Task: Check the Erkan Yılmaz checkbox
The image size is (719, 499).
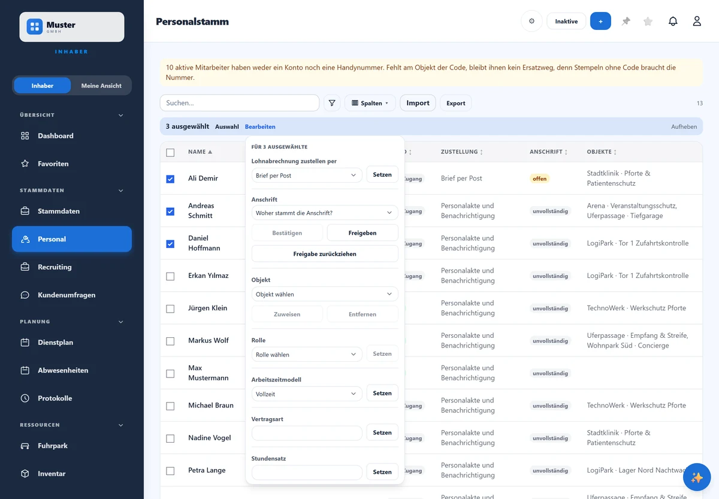Action: (170, 276)
